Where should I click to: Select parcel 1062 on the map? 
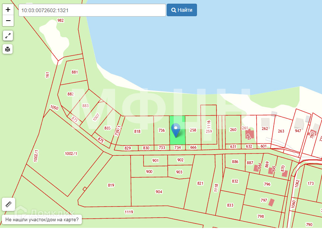pyautogui.click(x=297, y=184)
